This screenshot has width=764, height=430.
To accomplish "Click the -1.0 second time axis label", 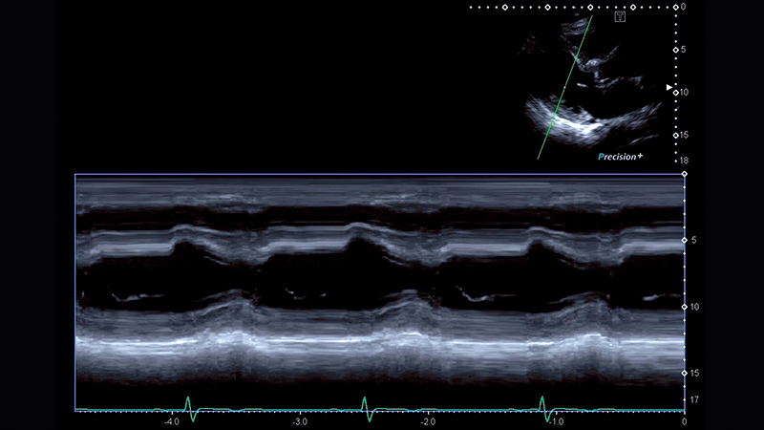I will 555,421.
